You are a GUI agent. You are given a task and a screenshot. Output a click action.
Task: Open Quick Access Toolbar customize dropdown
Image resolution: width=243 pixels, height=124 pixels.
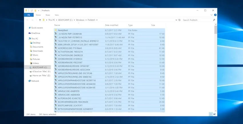tap(39, 11)
